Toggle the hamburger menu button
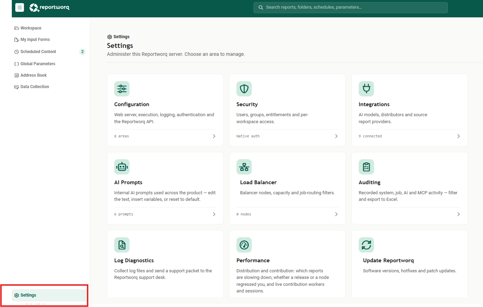Viewport: 483px width, 307px height. pos(19,7)
